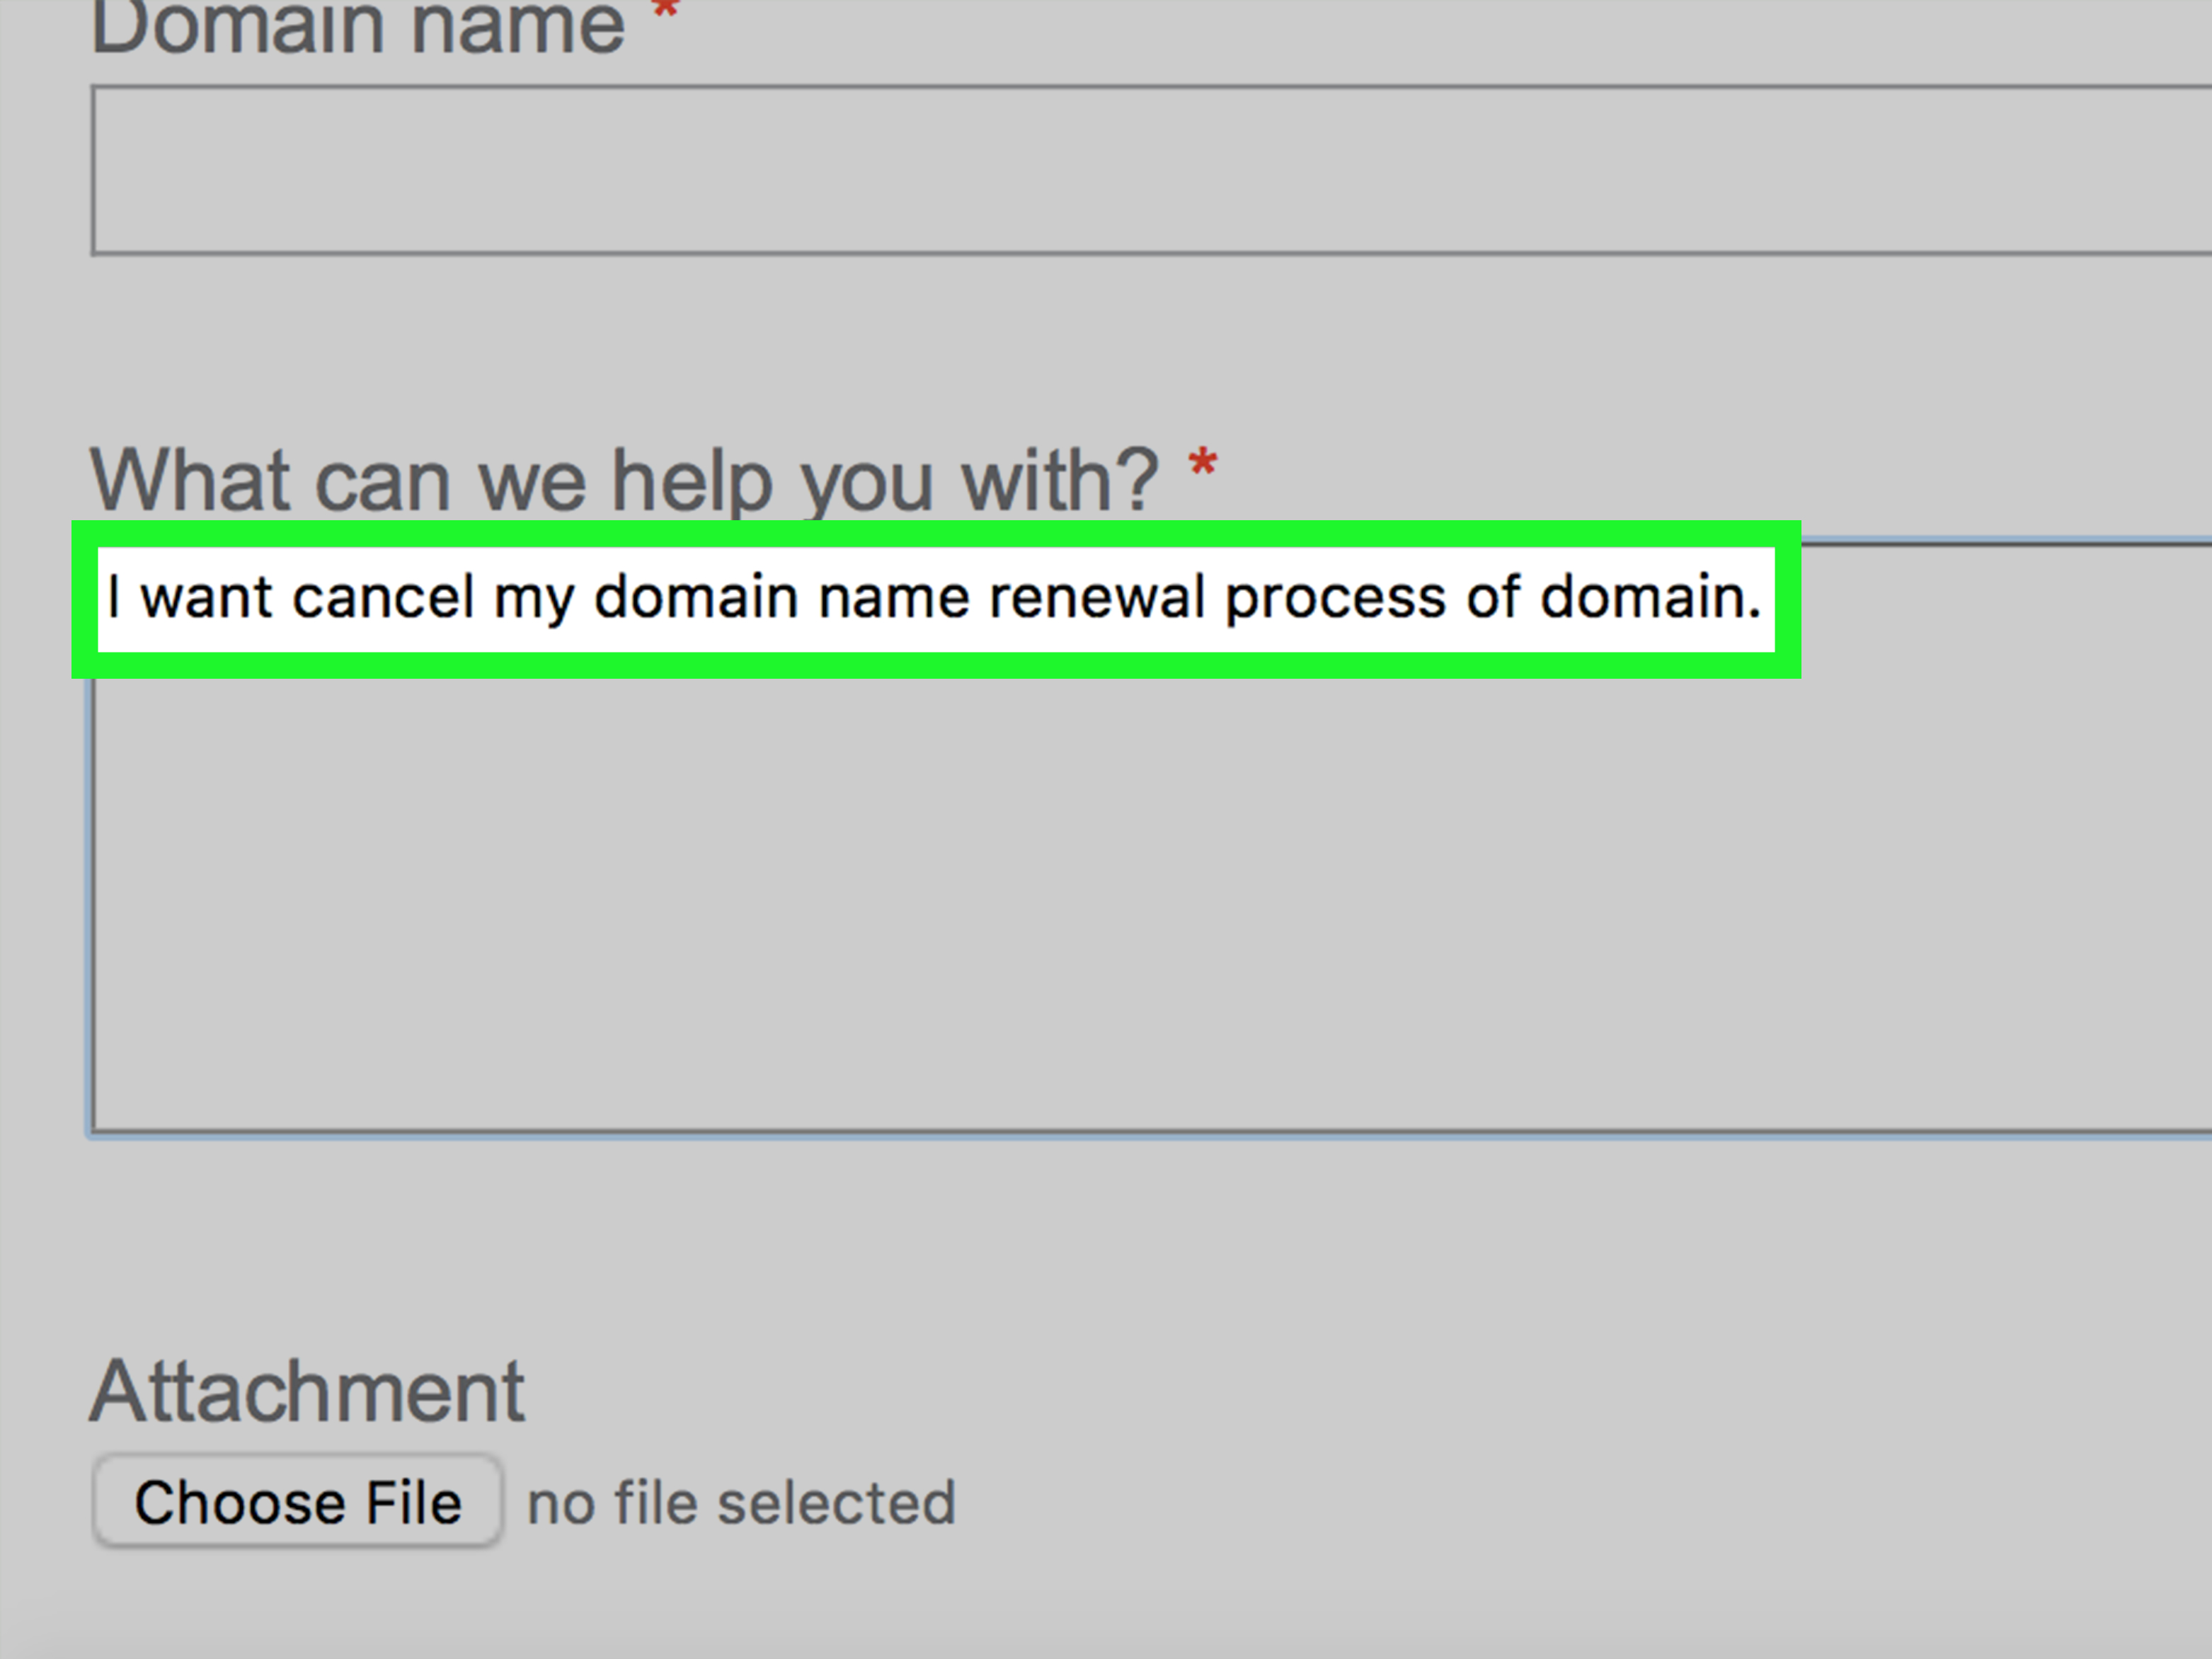This screenshot has width=2212, height=1659.
Task: Click the Domain name label
Action: tap(357, 26)
